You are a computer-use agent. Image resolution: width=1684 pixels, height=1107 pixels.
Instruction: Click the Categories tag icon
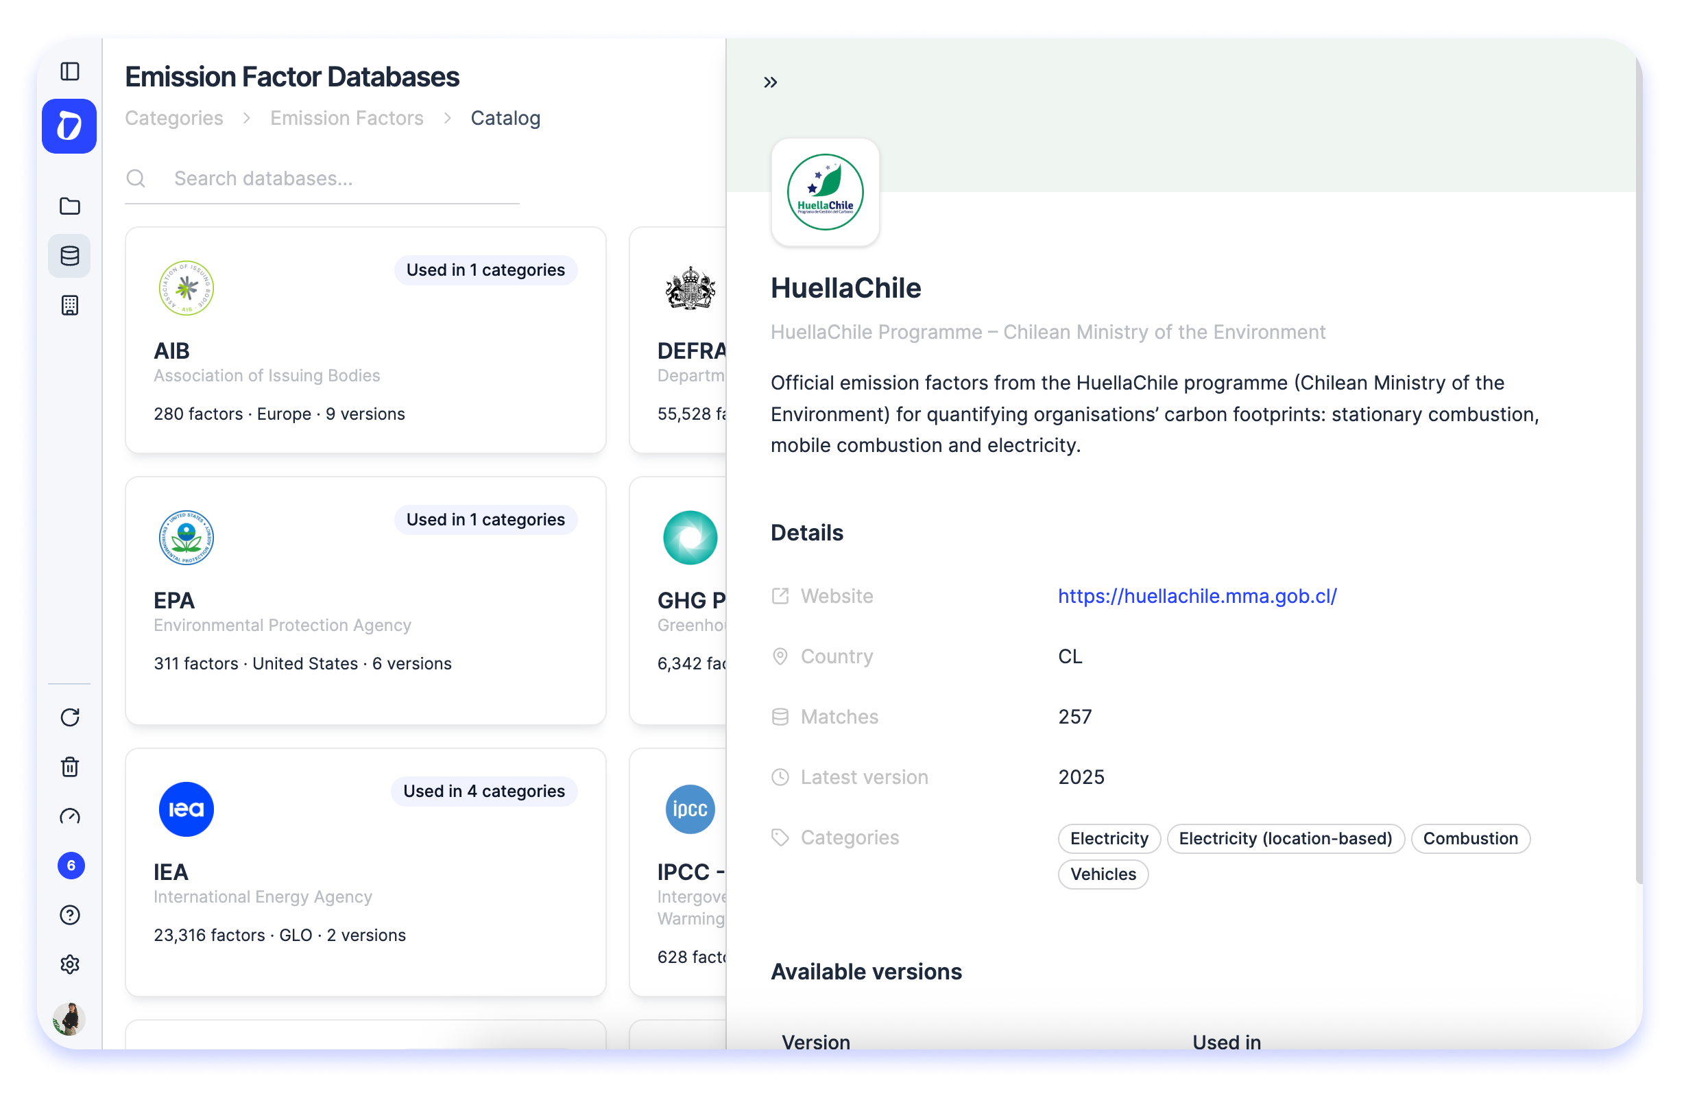[781, 839]
